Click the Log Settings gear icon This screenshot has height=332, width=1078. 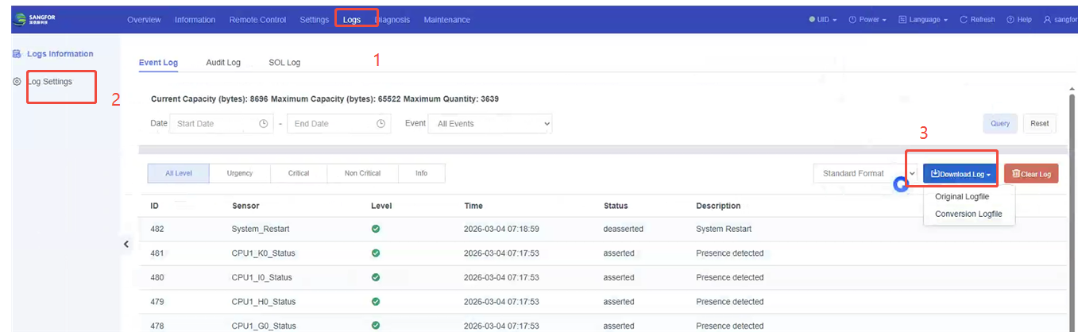17,82
